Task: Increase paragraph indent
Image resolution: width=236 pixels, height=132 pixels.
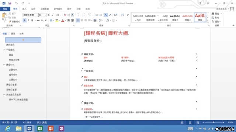Action: pyautogui.click(x=101, y=15)
